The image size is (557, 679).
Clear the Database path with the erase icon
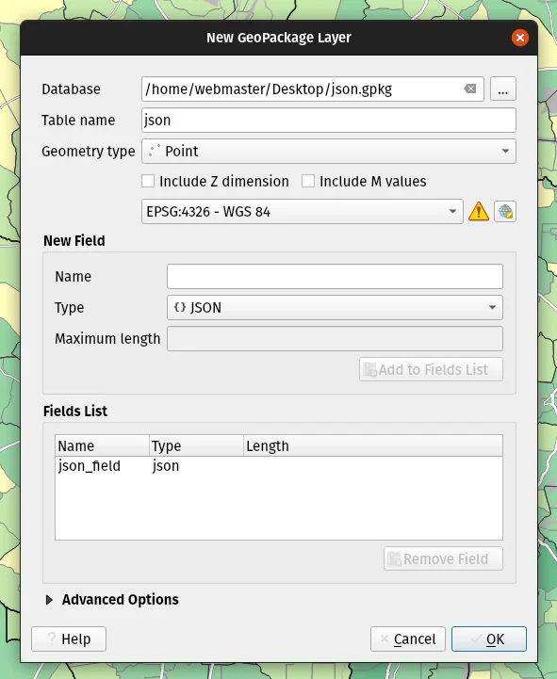coord(470,89)
